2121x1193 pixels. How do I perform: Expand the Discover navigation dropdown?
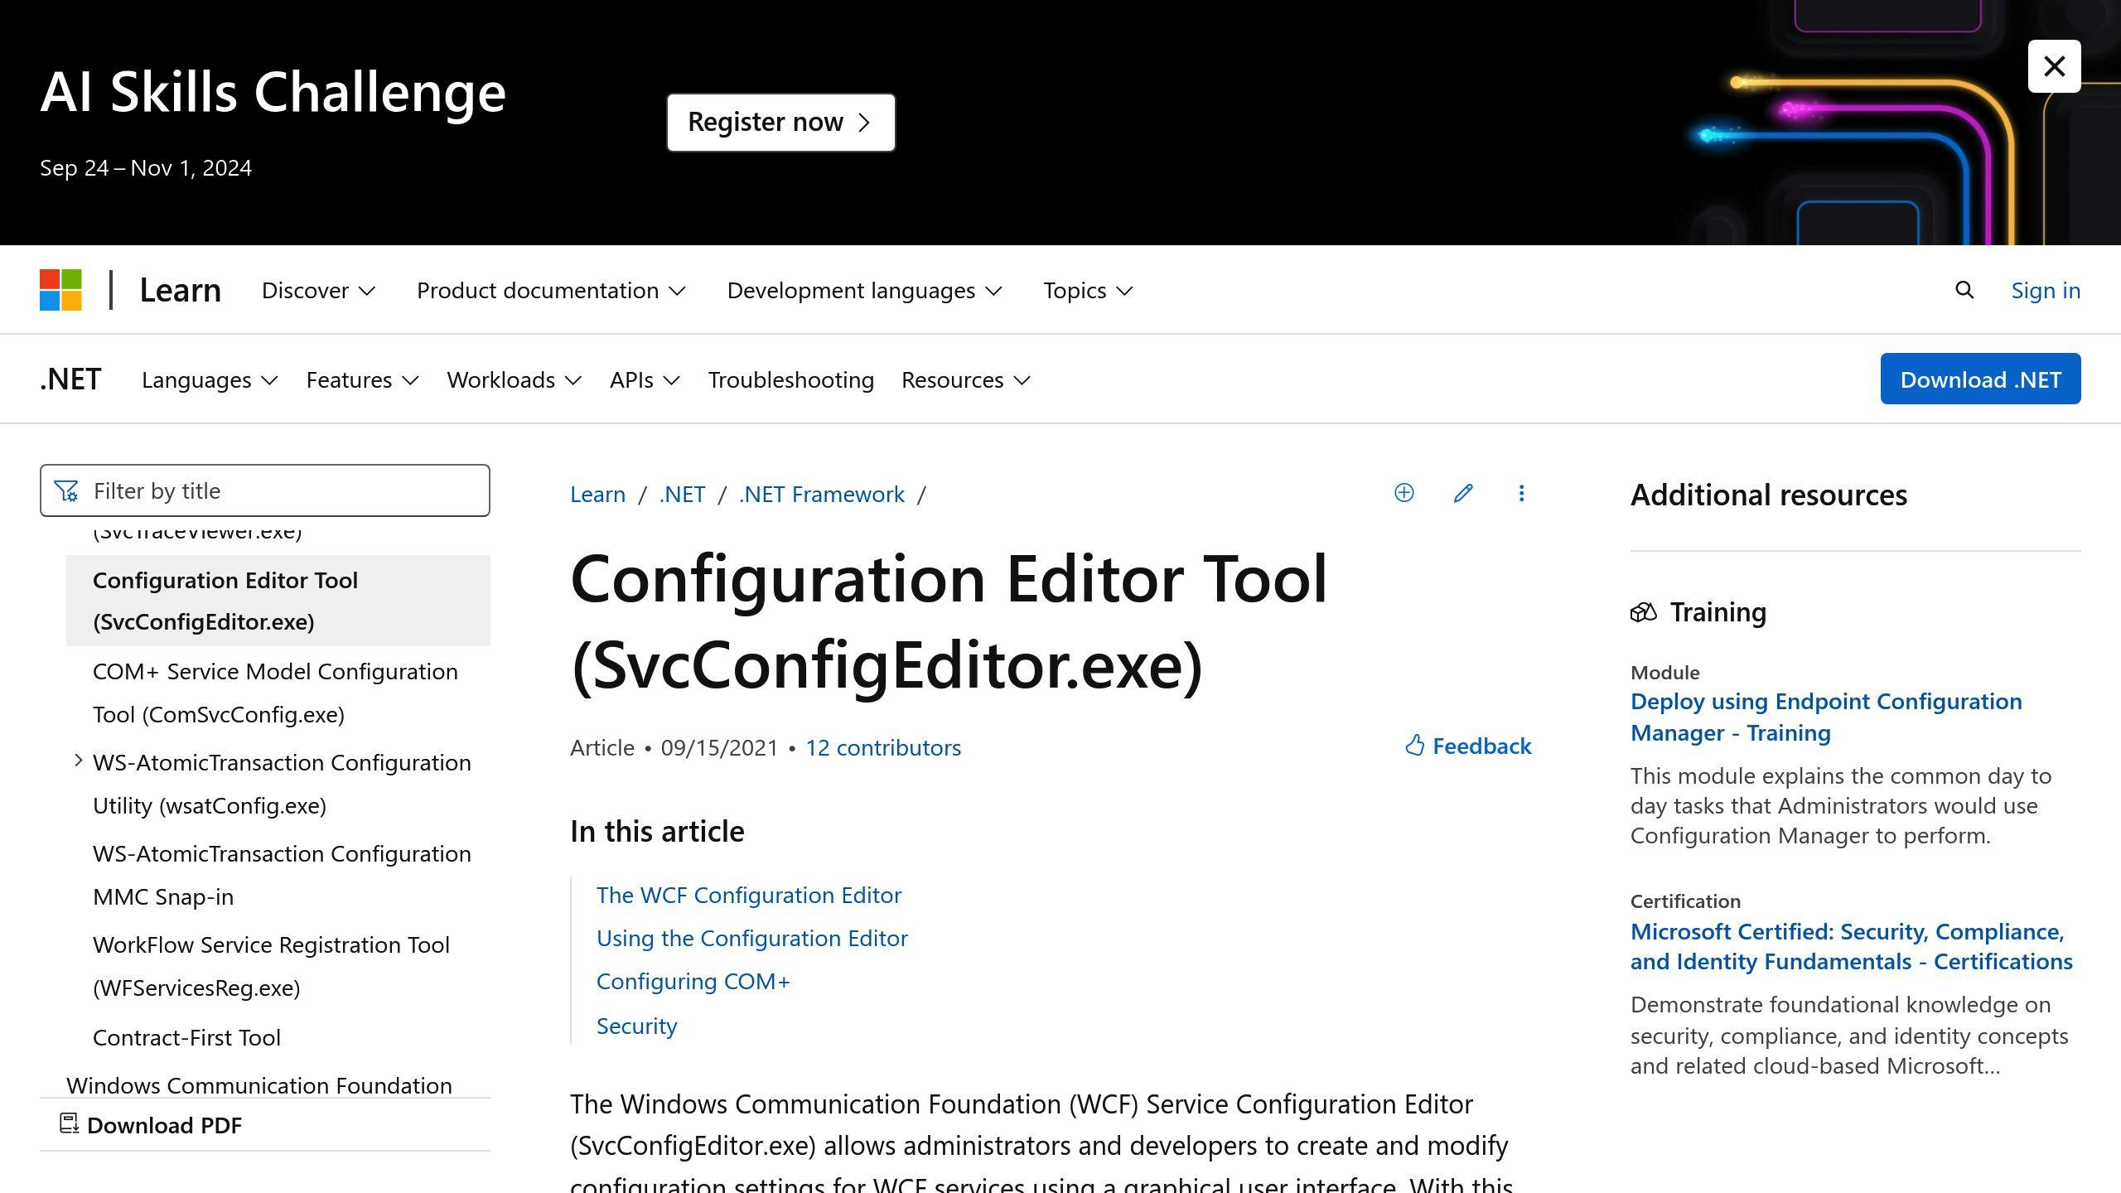click(317, 290)
